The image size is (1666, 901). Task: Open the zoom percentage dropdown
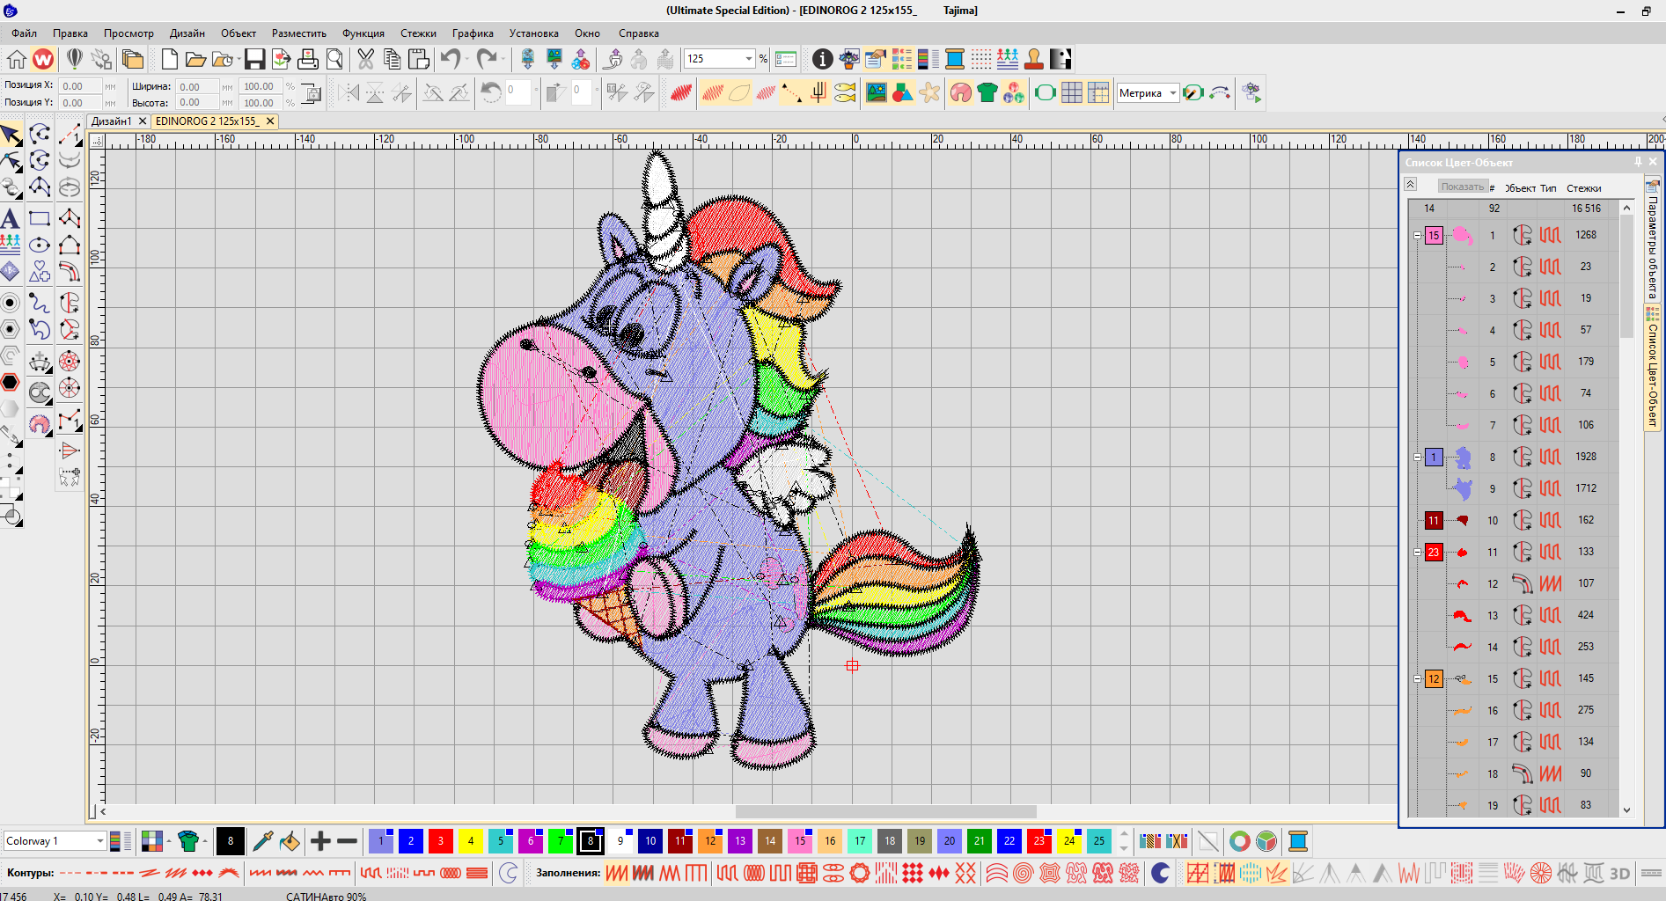(x=749, y=59)
